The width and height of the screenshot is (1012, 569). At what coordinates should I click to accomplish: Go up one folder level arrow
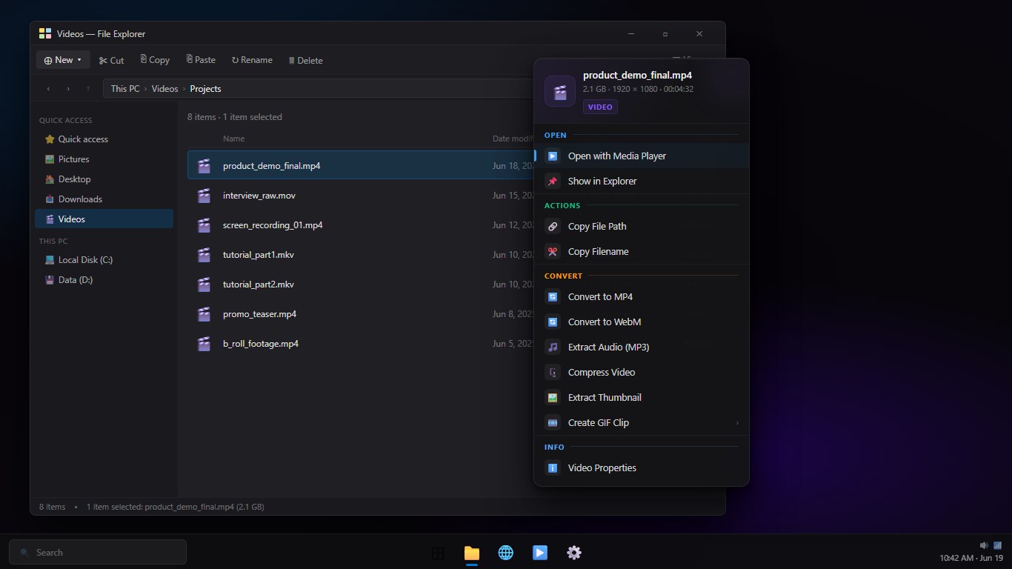click(88, 89)
